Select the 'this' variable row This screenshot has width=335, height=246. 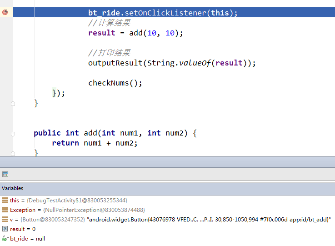tap(167, 200)
